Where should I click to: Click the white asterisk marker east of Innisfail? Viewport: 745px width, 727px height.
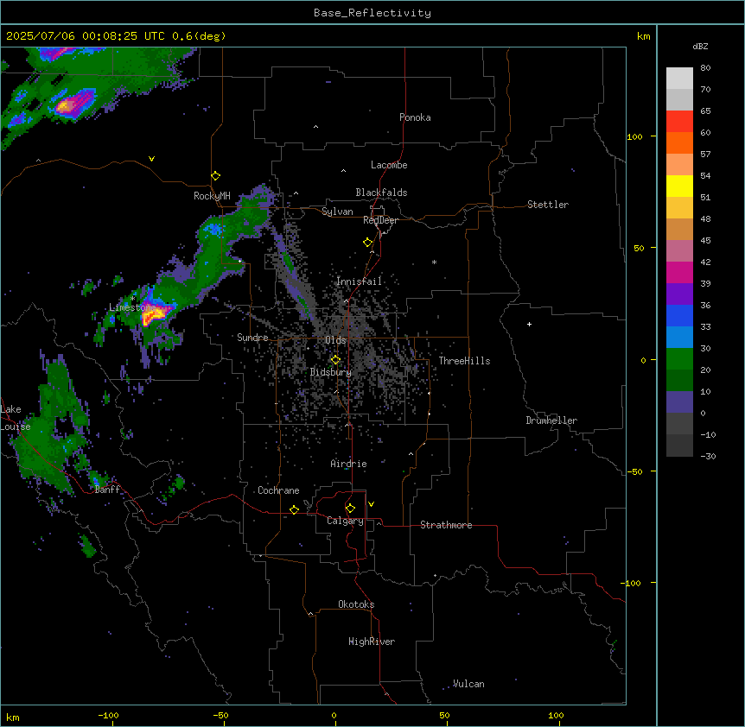pos(434,262)
